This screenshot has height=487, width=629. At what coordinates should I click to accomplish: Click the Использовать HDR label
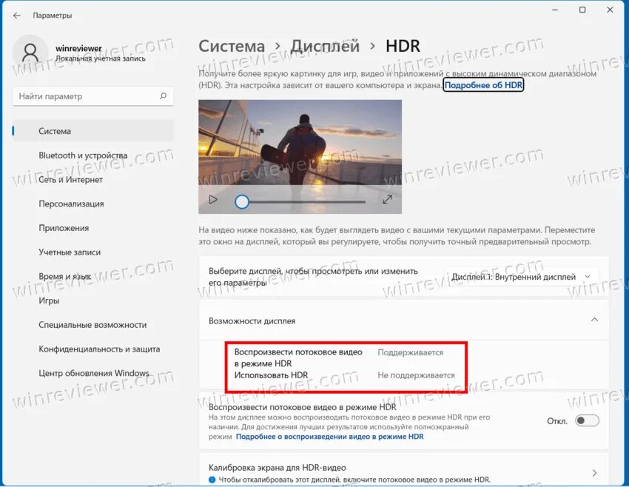point(271,375)
